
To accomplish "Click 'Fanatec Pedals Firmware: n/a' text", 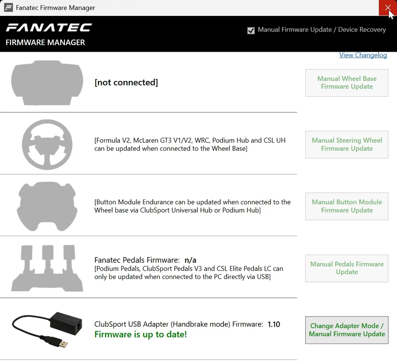I will click(x=145, y=260).
